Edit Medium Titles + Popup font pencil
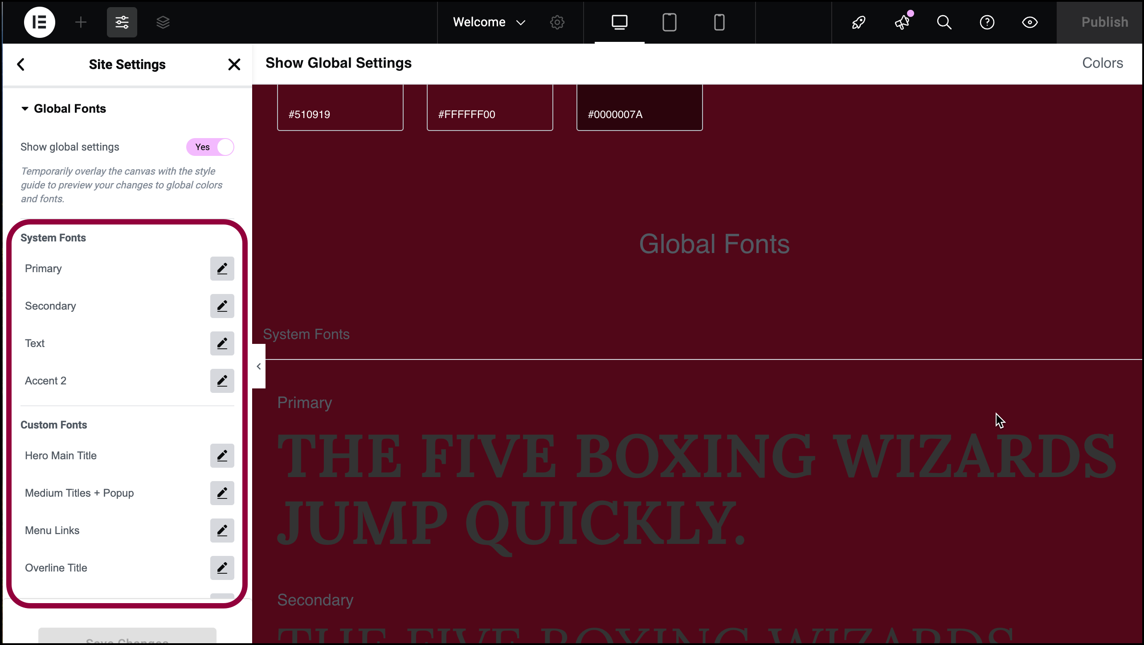This screenshot has width=1144, height=645. coord(222,493)
